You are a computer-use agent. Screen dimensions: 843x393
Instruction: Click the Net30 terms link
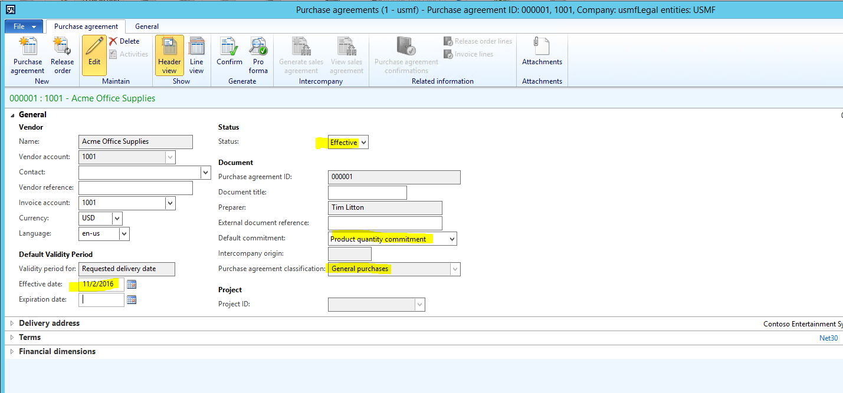coord(828,338)
